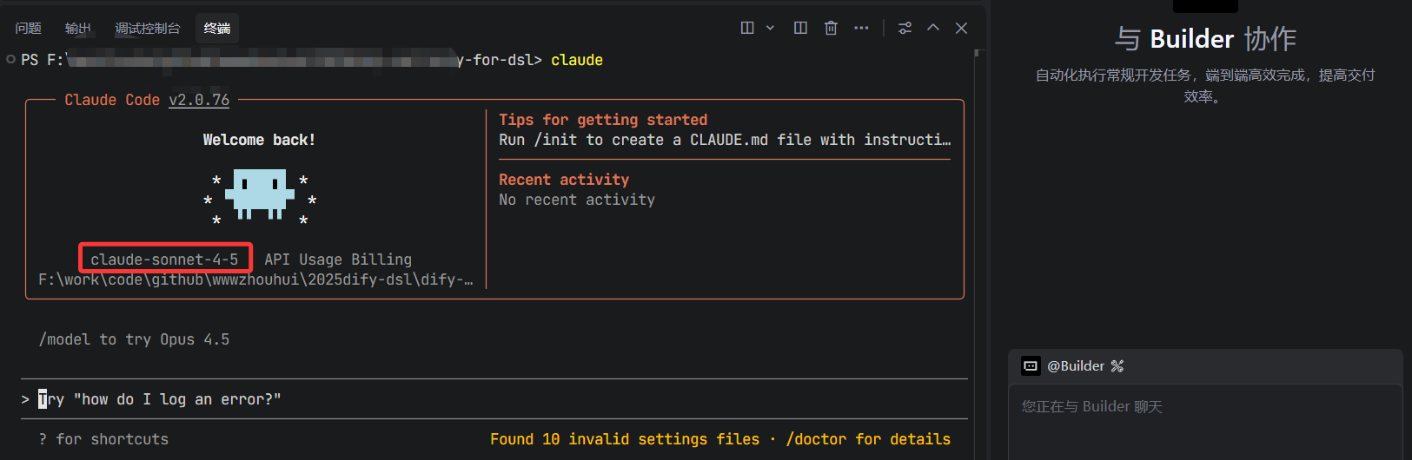This screenshot has height=460, width=1412.
Task: Click the F:\work\code\github working directory path
Action: pos(255,279)
